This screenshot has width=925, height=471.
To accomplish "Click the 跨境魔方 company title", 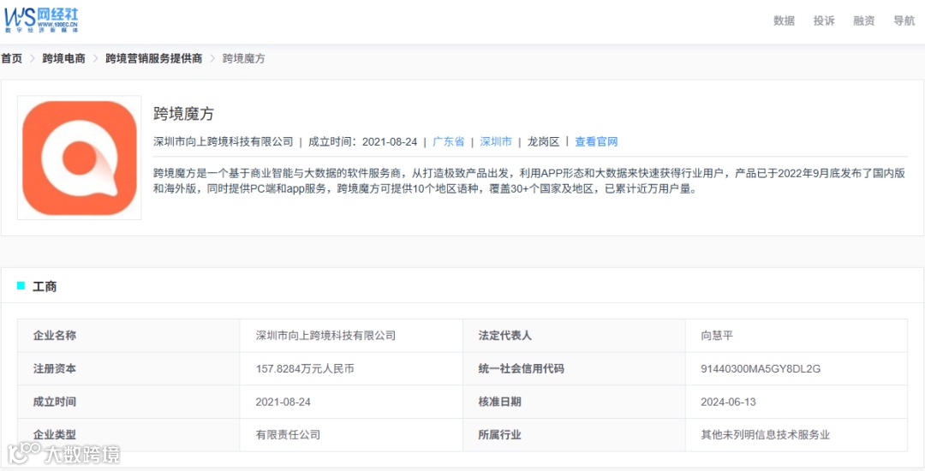I will click(x=183, y=114).
